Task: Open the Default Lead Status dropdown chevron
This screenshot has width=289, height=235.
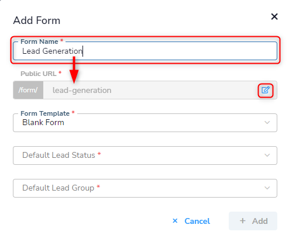Action: point(267,155)
